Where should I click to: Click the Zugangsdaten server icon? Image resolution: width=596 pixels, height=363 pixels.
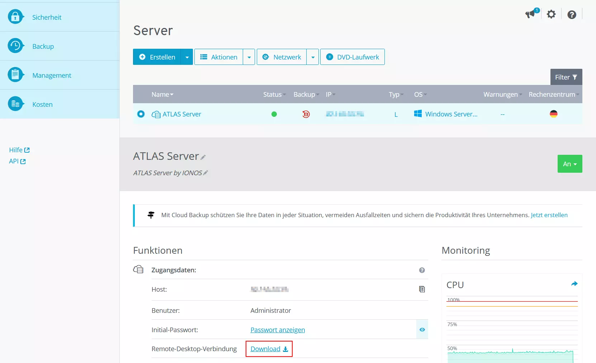[x=138, y=269]
